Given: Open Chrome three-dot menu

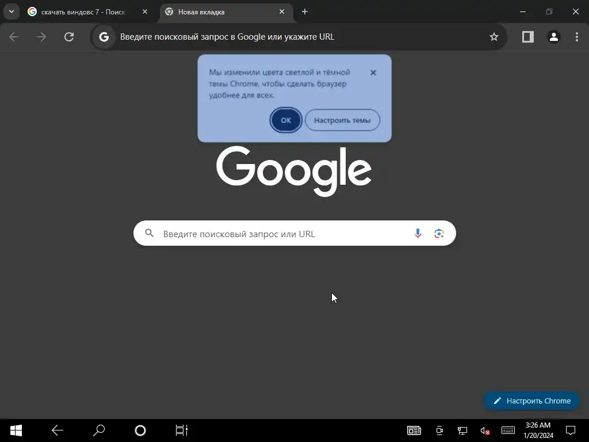Looking at the screenshot, I should tap(577, 37).
